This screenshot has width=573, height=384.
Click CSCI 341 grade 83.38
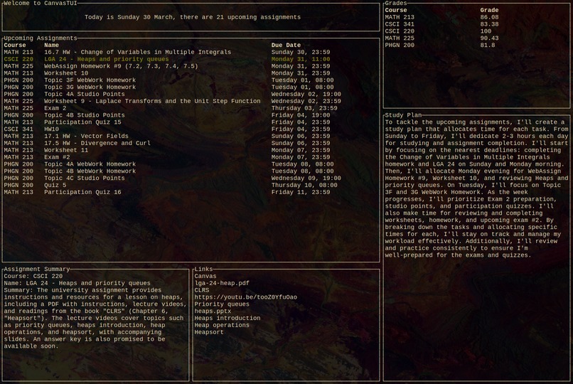tap(489, 24)
